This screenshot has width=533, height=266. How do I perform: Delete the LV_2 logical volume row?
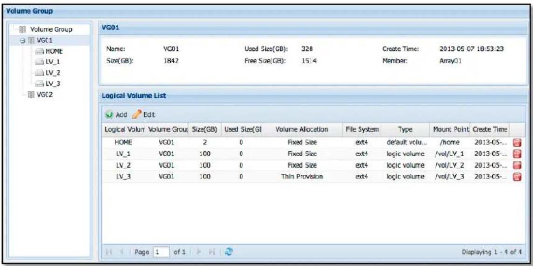pyautogui.click(x=517, y=165)
